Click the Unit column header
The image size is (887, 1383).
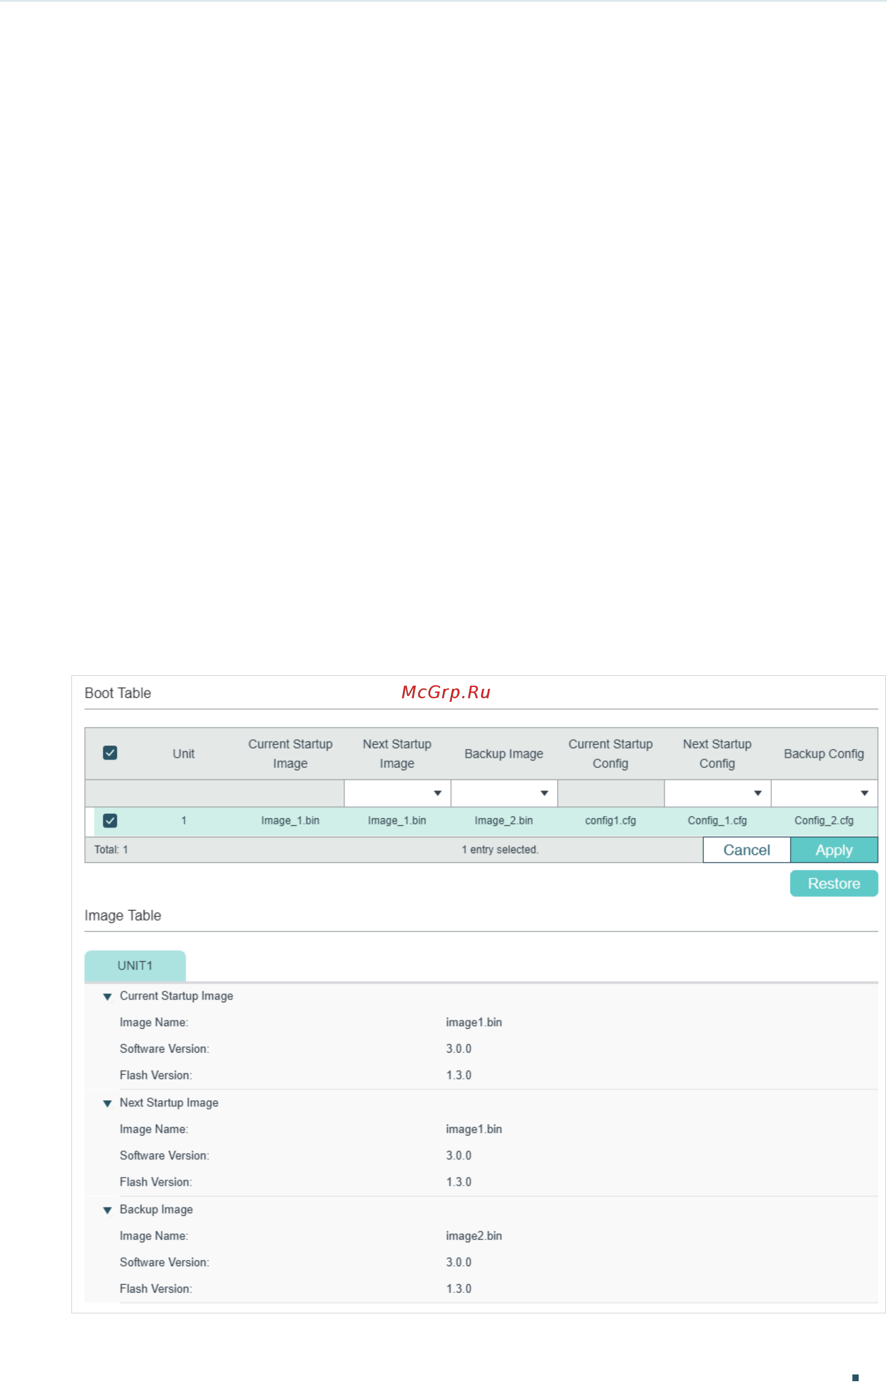pos(184,754)
